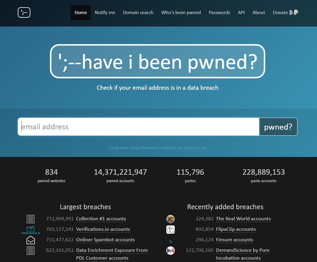Click the 14,371,221,947 pwned accounts statistic
Viewport: 317px width, 262px height.
120,175
